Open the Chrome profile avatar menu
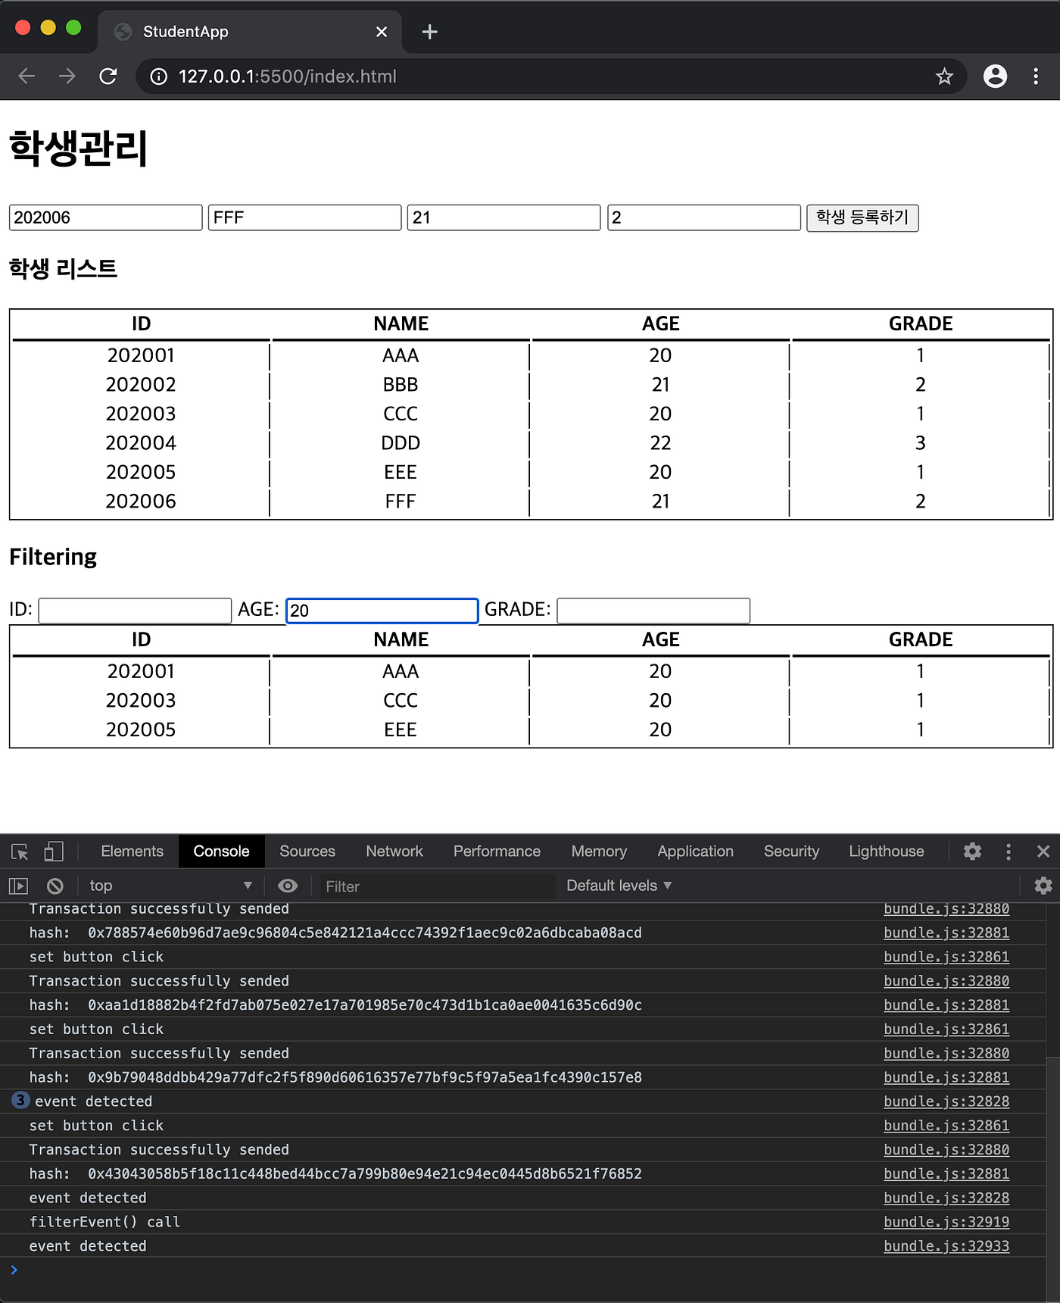The height and width of the screenshot is (1303, 1060). coord(995,76)
